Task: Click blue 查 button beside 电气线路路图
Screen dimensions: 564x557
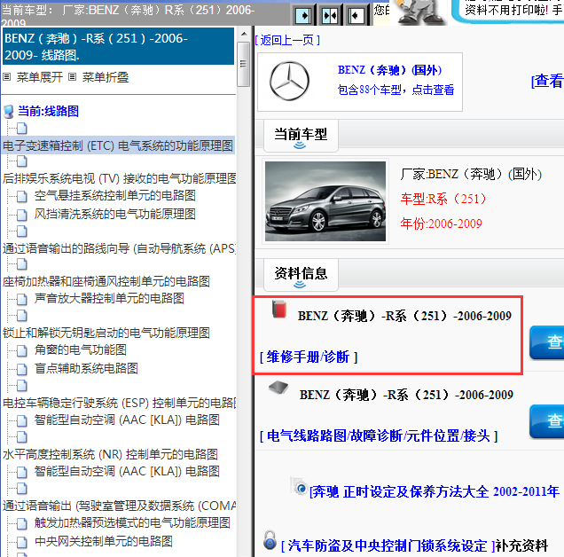Action: [x=547, y=421]
